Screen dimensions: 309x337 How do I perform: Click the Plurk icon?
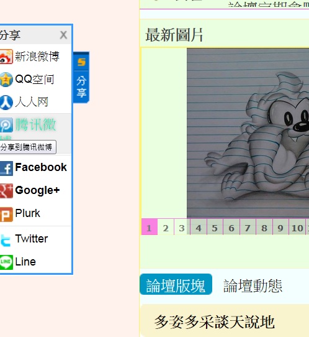tap(6, 215)
